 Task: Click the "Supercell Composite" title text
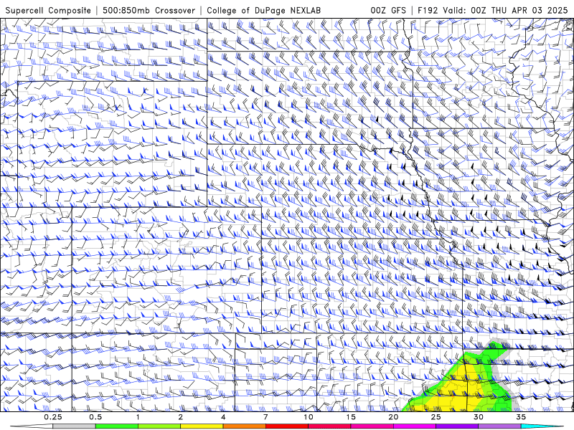point(48,10)
